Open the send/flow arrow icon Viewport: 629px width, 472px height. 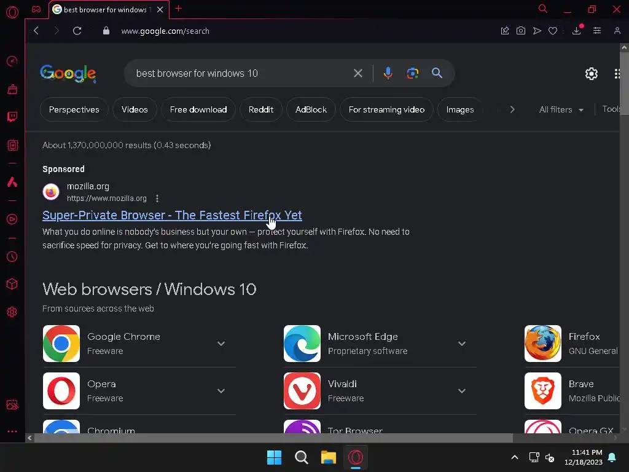(537, 31)
